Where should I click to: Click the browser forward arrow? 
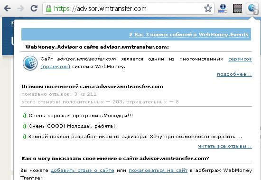pyautogui.click(x=20, y=8)
